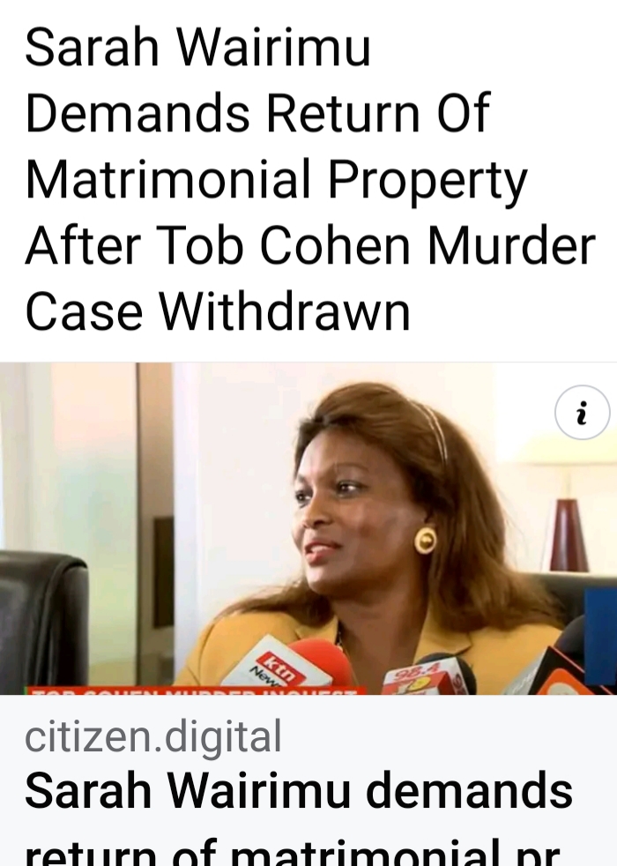This screenshot has height=866, width=617.
Task: Tap headline line 'Demands Return Of'
Action: 257,113
